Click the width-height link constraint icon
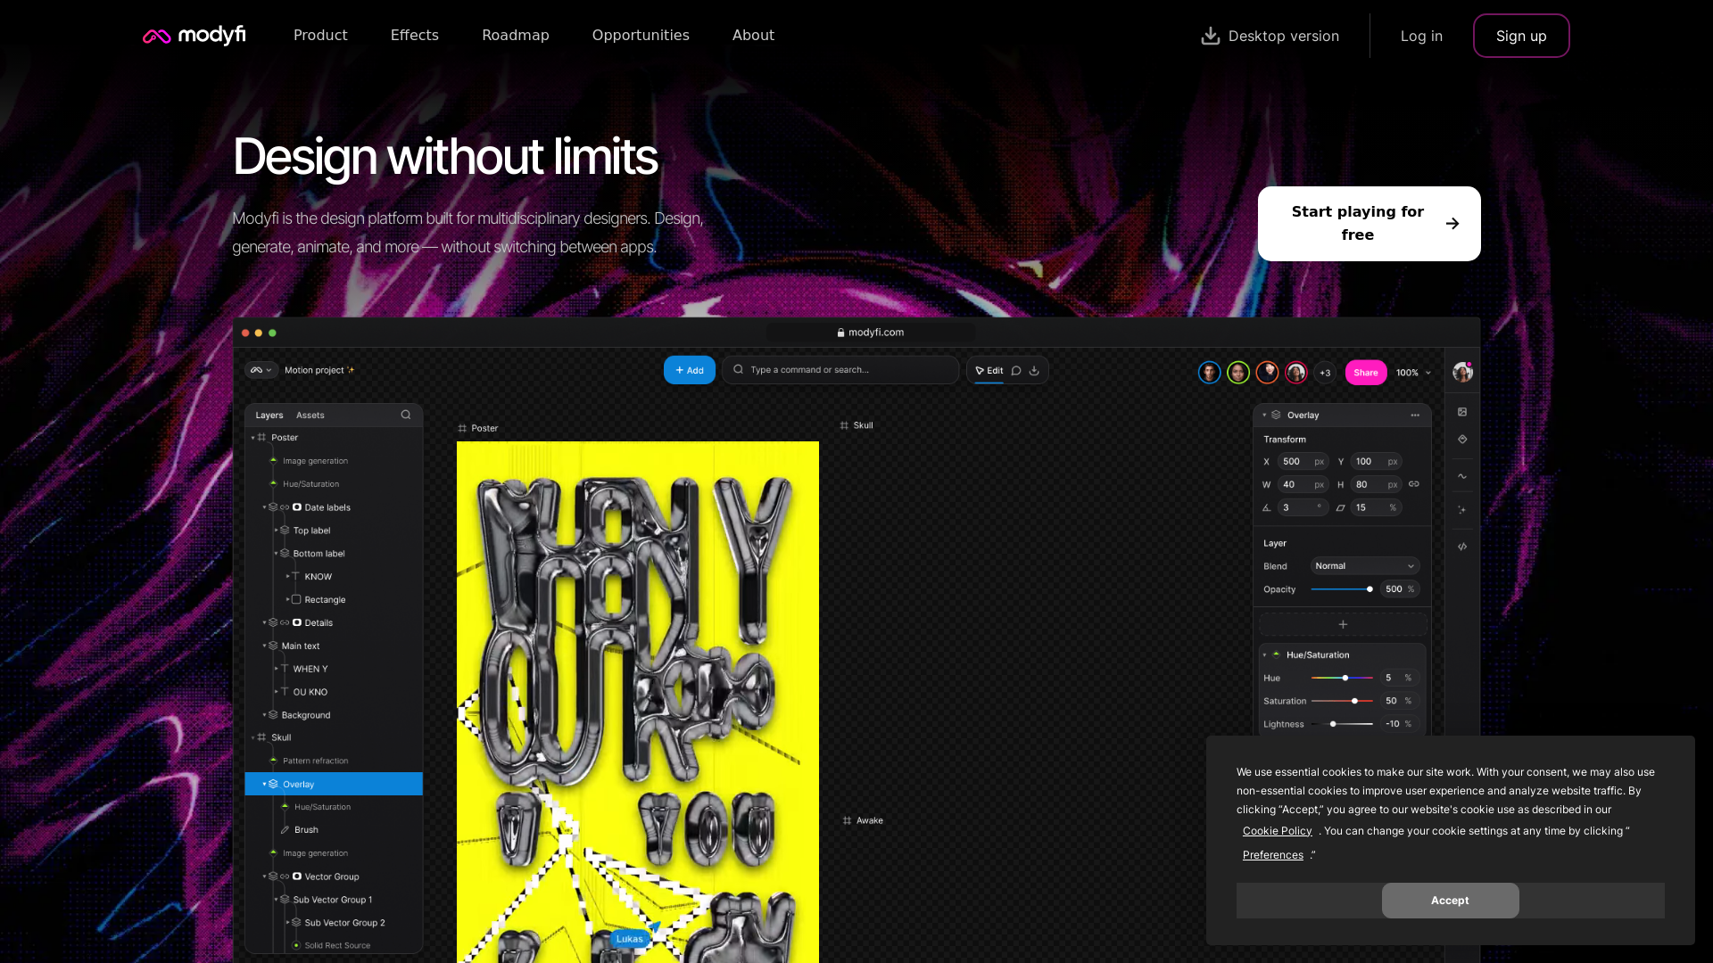Viewport: 1713px width, 963px height. coord(1414,484)
